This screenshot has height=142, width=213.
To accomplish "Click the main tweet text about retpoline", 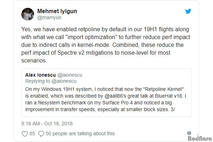I will (105, 45).
